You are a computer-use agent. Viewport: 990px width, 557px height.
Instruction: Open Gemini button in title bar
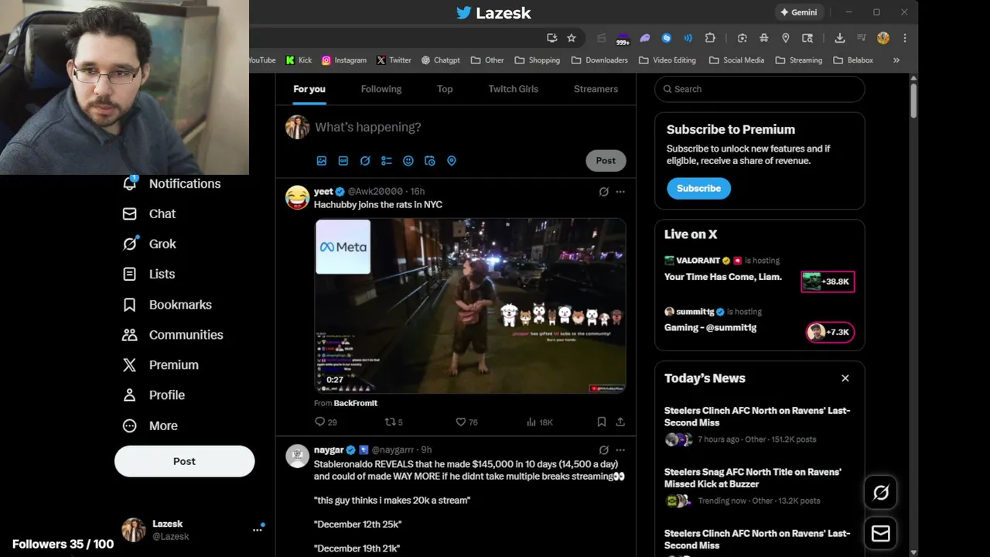pyautogui.click(x=798, y=12)
